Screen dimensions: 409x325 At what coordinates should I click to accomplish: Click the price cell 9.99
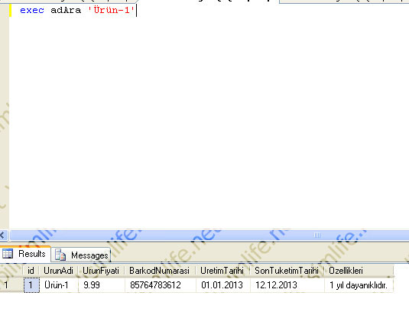(x=101, y=284)
